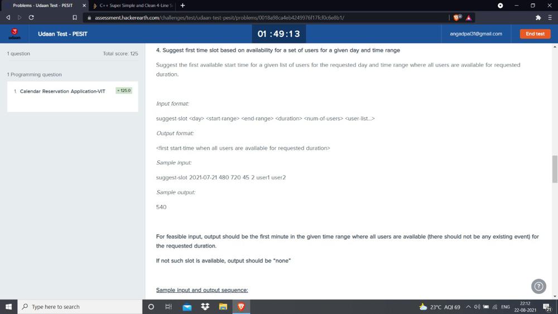Click the Cortana circle icon on taskbar
This screenshot has width=558, height=314.
coord(151,307)
